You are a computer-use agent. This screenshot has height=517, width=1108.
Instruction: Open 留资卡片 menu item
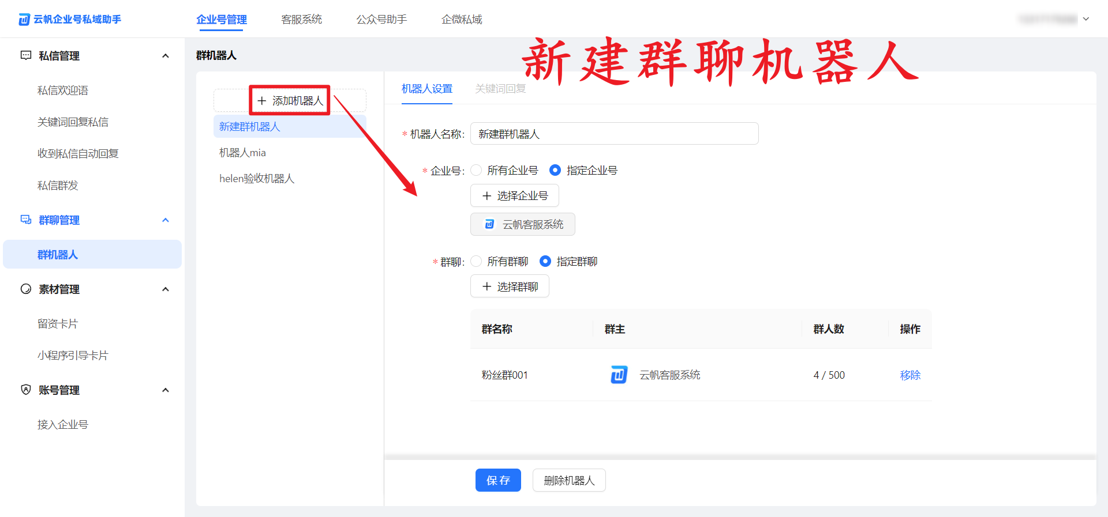tap(58, 324)
